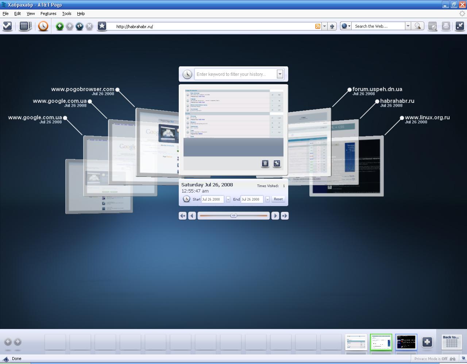Add a new tab with plus button
The height and width of the screenshot is (364, 467).
pos(427,342)
